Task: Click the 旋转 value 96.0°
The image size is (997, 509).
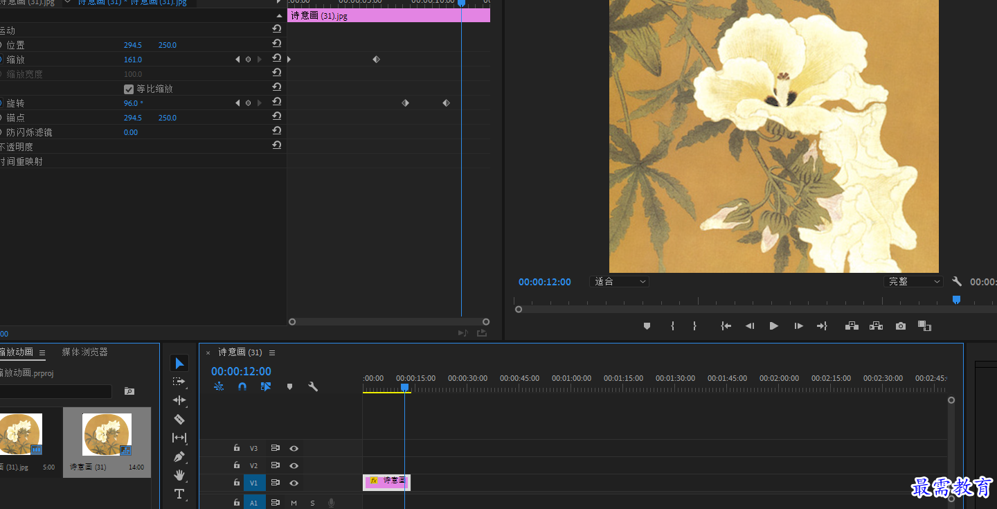Action: [x=134, y=103]
